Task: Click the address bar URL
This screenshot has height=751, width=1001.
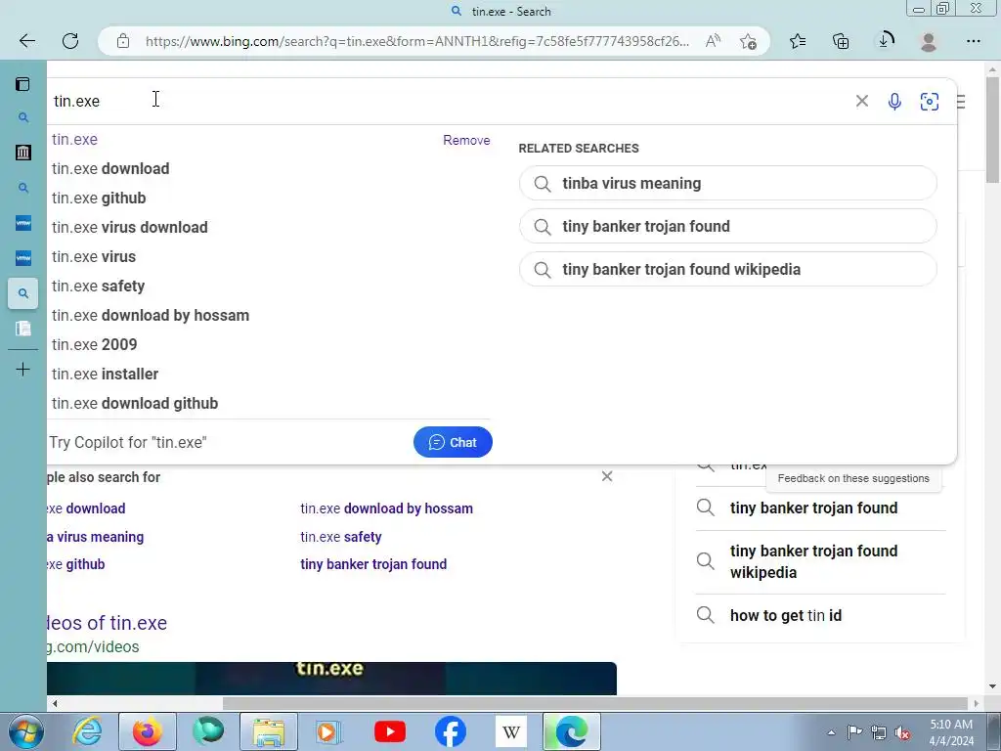Action: tap(416, 41)
